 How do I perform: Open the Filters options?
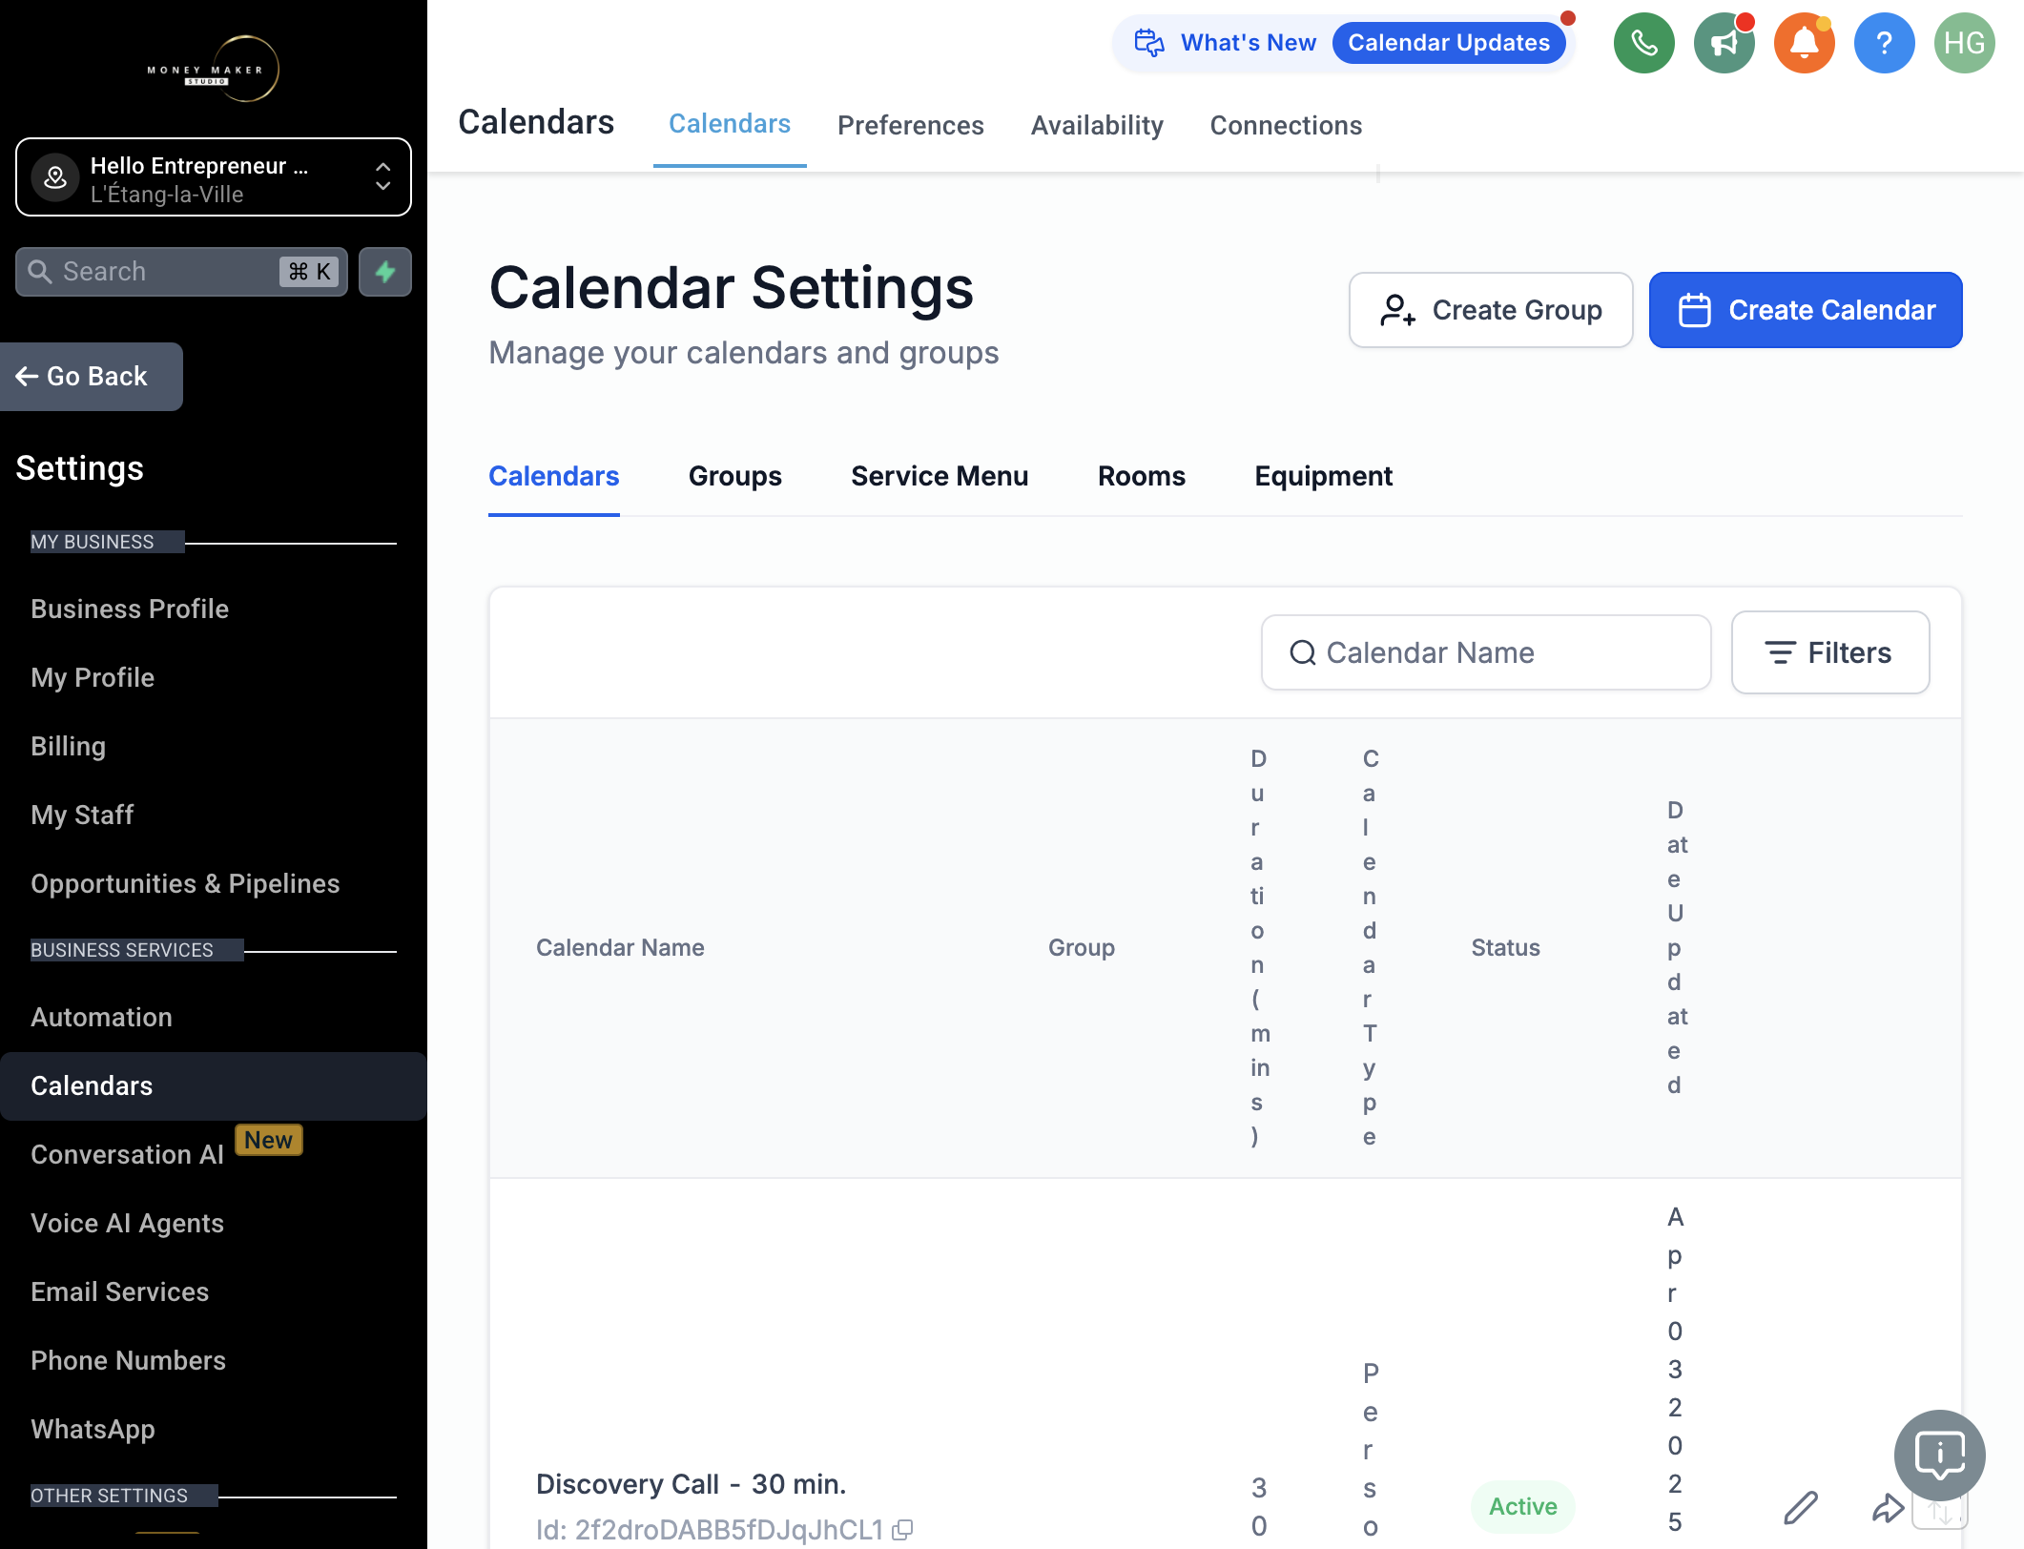pyautogui.click(x=1829, y=652)
